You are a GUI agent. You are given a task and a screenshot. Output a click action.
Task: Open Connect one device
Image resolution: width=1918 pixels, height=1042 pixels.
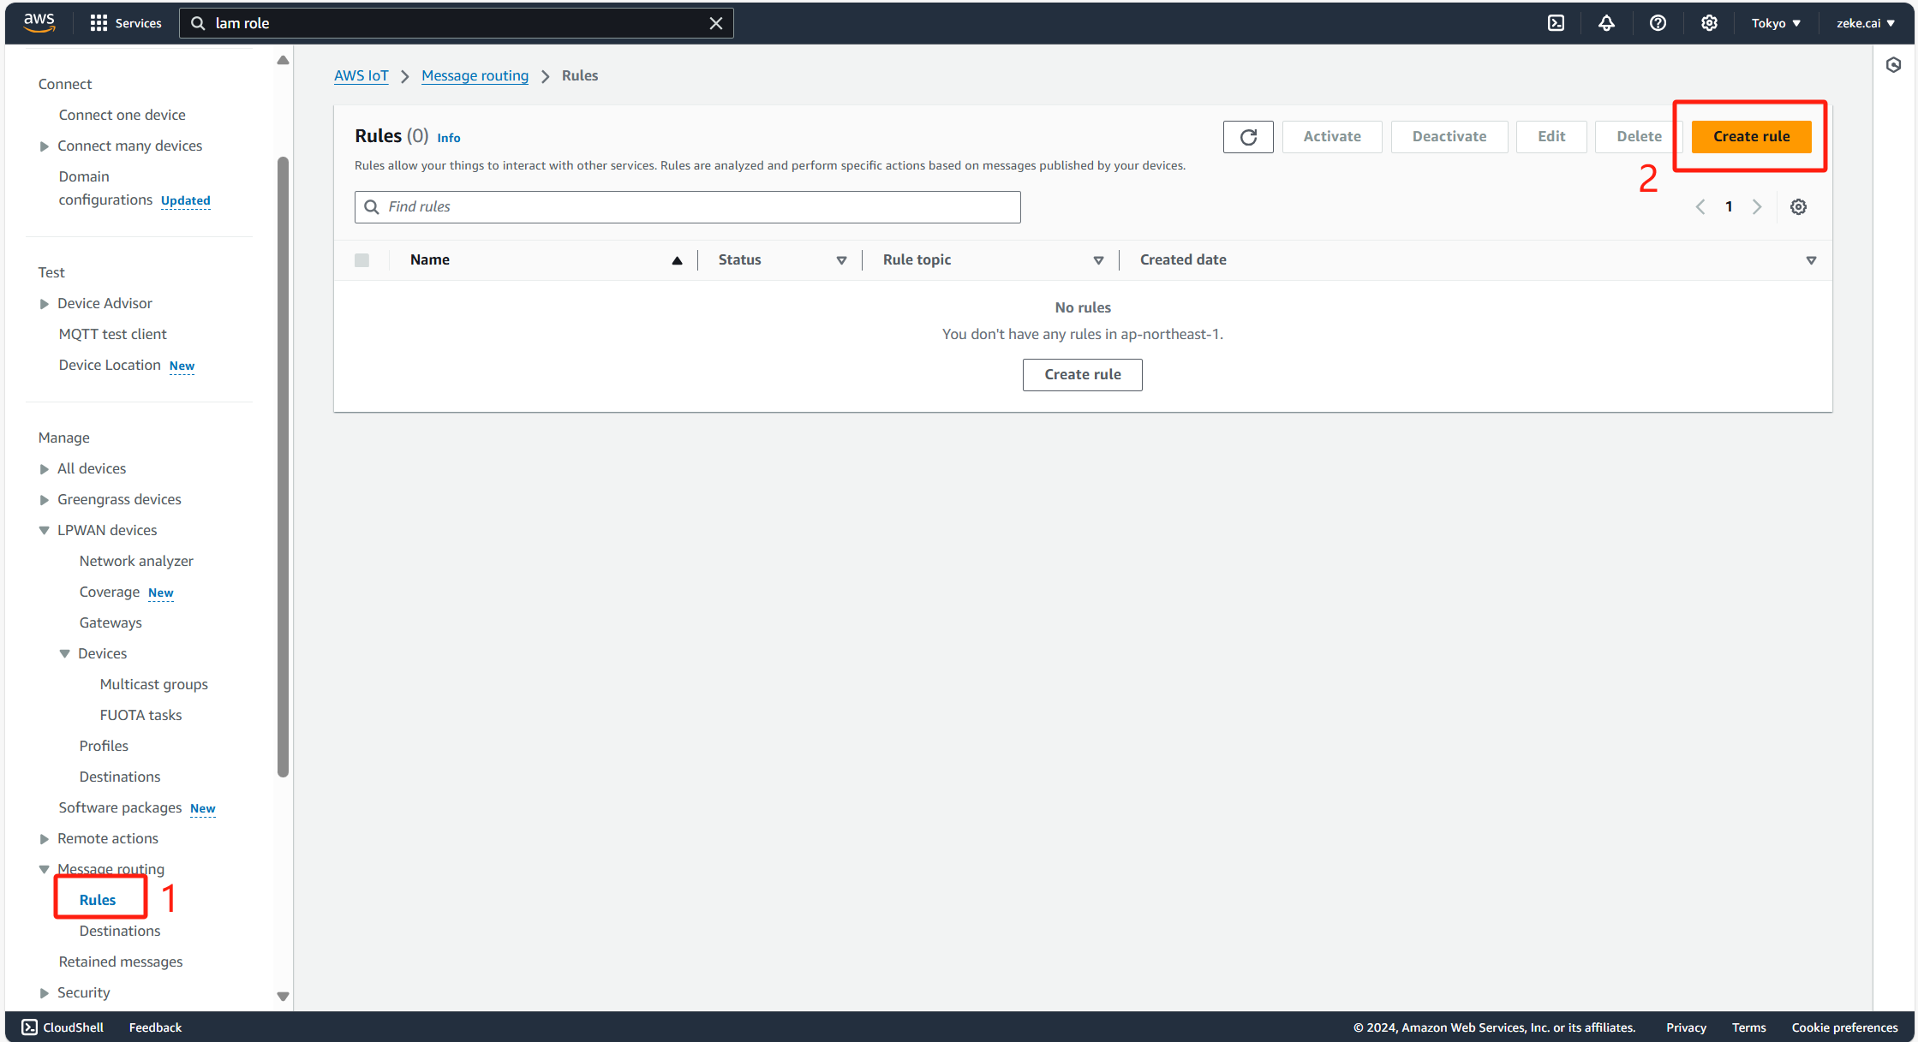click(x=122, y=115)
